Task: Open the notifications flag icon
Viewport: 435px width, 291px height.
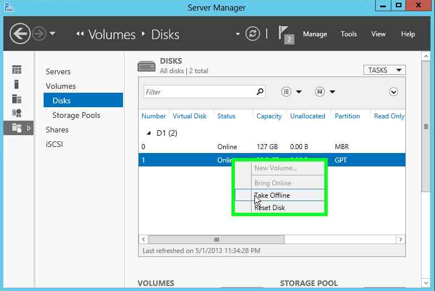Action: click(286, 35)
